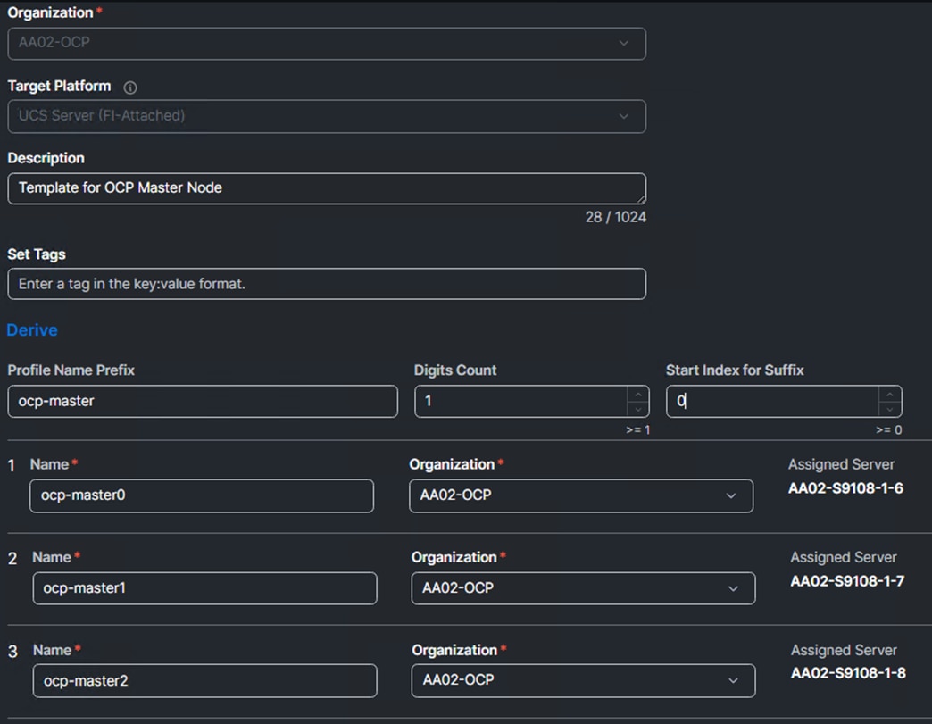Screen dimensions: 932x724
Task: Click the info icon beside Target Platform
Action: pyautogui.click(x=130, y=87)
